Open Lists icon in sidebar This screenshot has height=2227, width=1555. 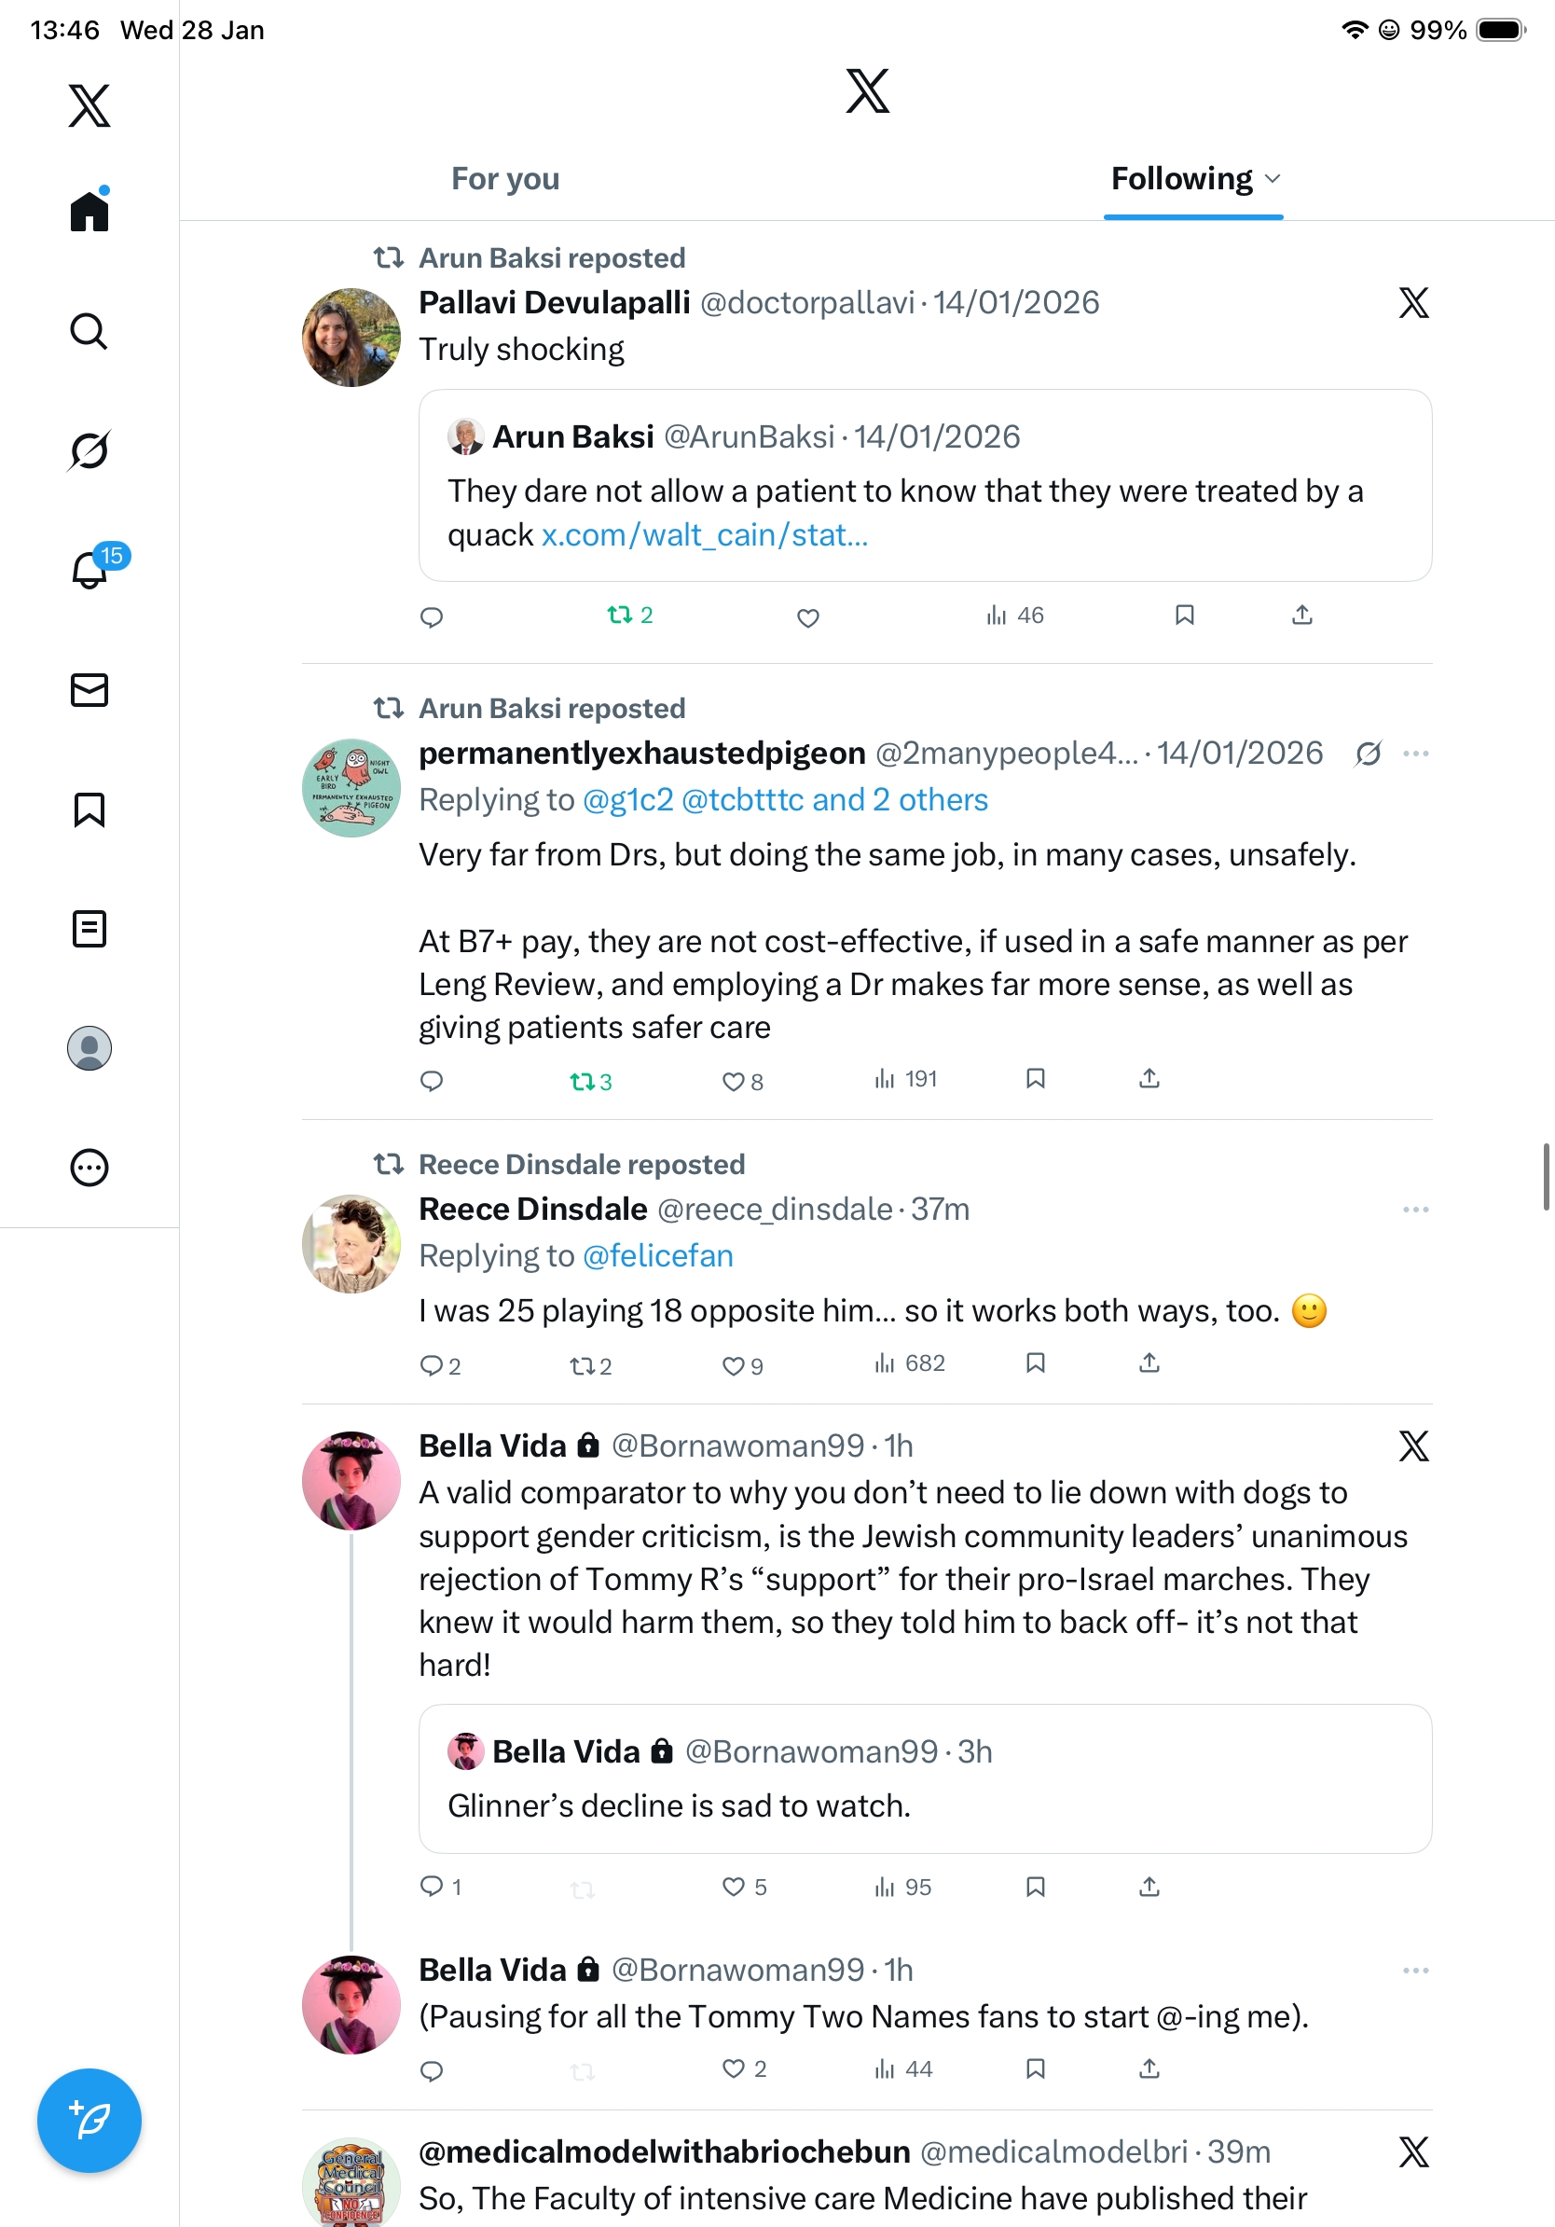[89, 929]
